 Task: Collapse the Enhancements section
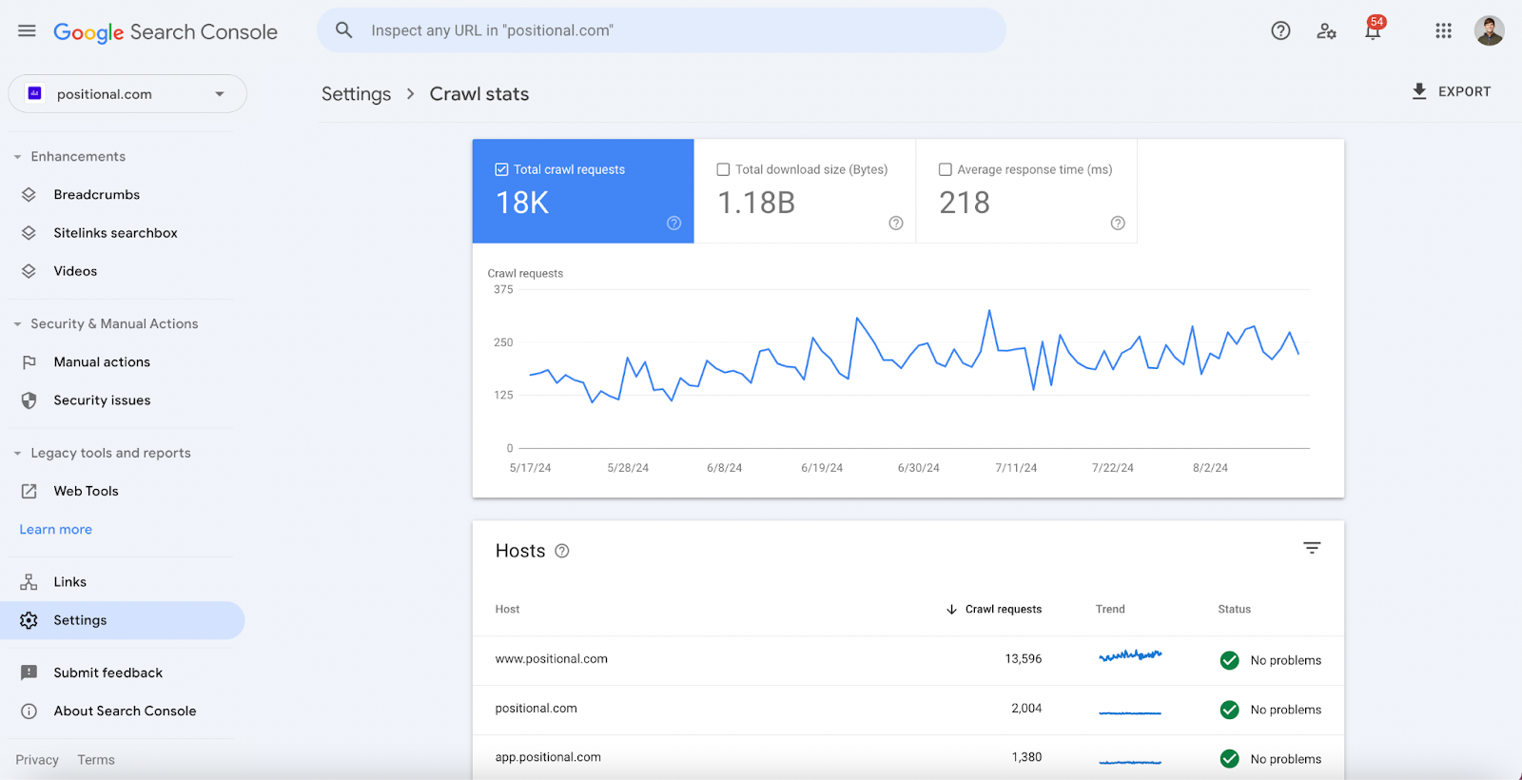(17, 157)
